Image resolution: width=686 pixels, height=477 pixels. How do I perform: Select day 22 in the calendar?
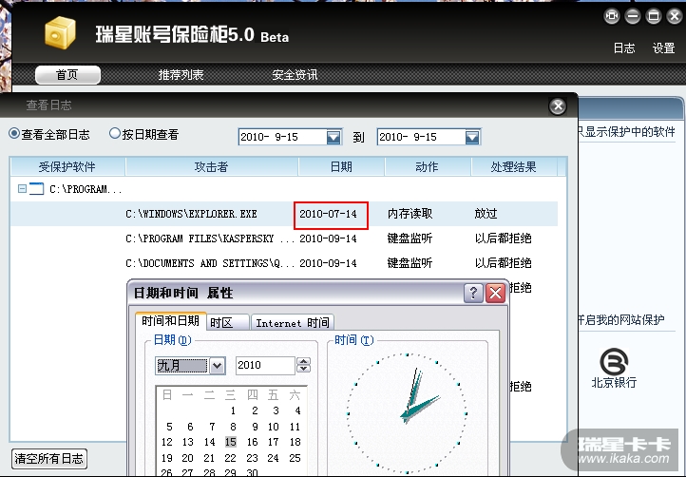(230, 458)
